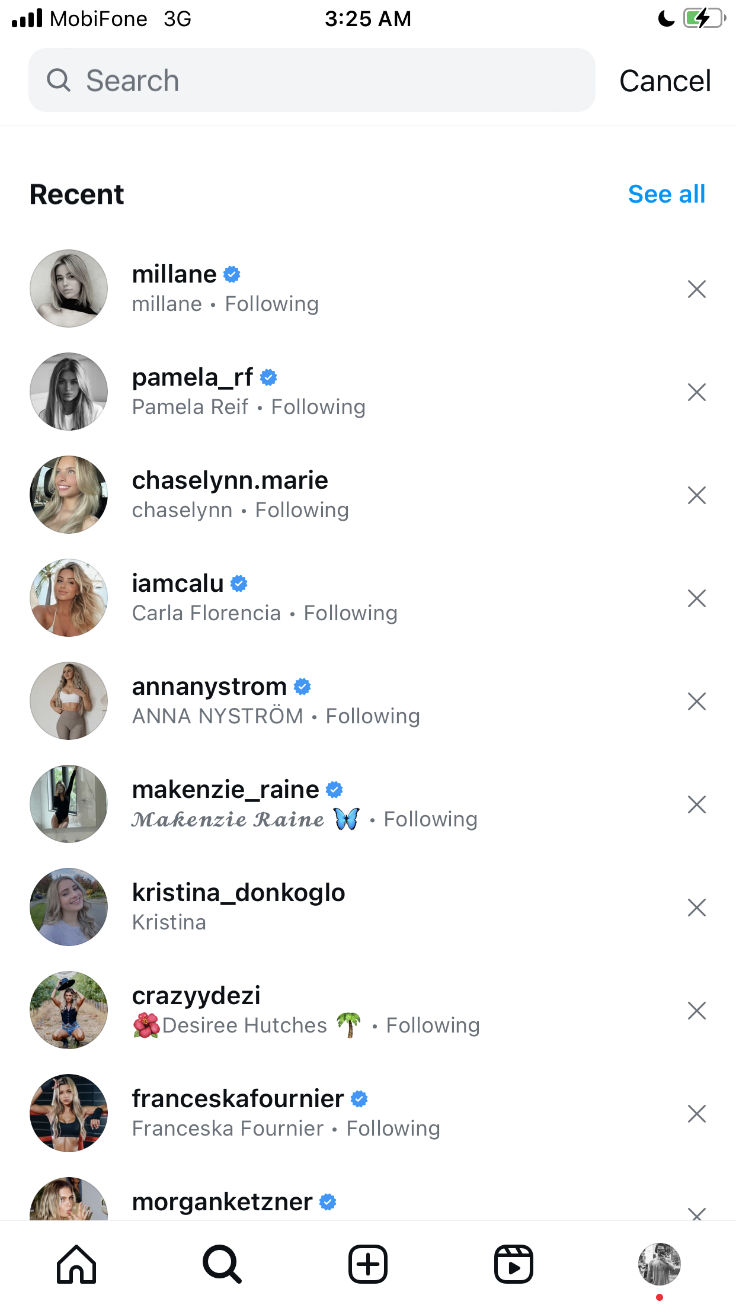
Task: Remove crazyydezi from recent searches
Action: pyautogui.click(x=697, y=1011)
